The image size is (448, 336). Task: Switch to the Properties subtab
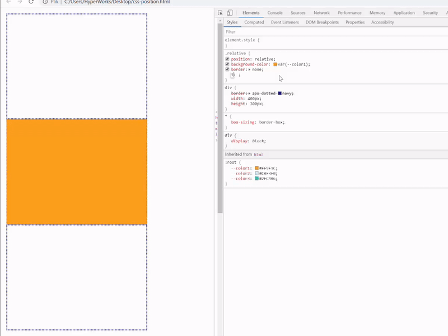pos(355,22)
